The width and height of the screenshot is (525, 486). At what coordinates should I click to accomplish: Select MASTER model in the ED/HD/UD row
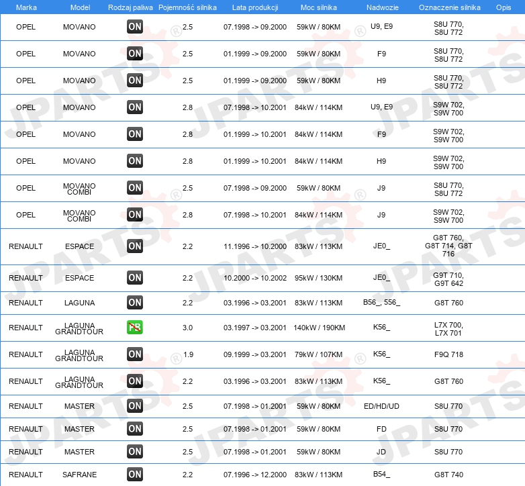coord(79,406)
